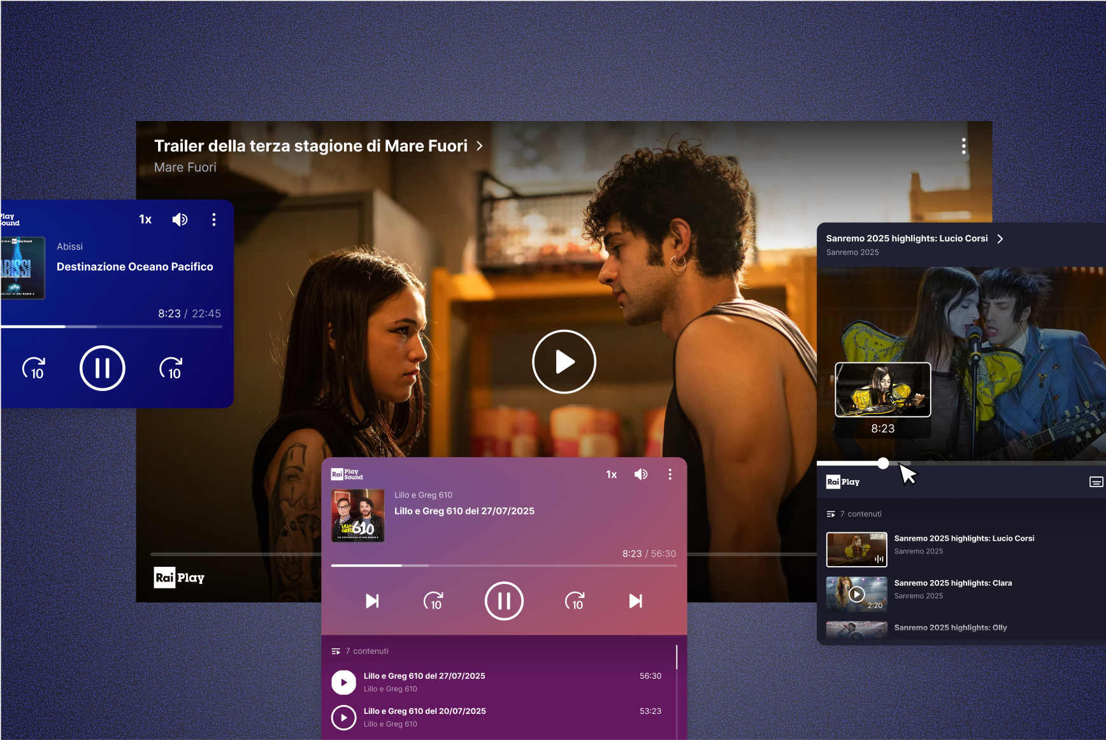Click Lucio Corsi playlist thumbnail
The width and height of the screenshot is (1106, 740).
pyautogui.click(x=857, y=550)
